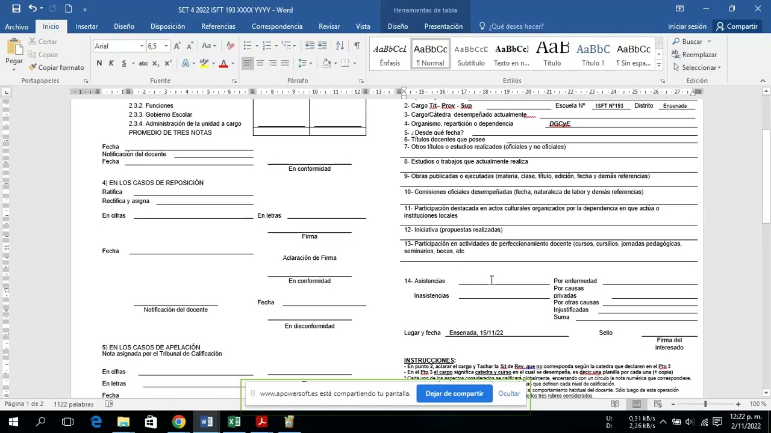The image size is (771, 433).
Task: Open File Explorer from the taskbar
Action: pyautogui.click(x=123, y=422)
